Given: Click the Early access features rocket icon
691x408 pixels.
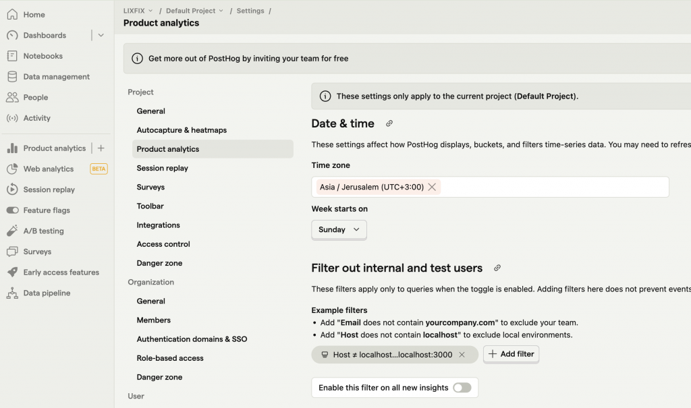Looking at the screenshot, I should 12,272.
